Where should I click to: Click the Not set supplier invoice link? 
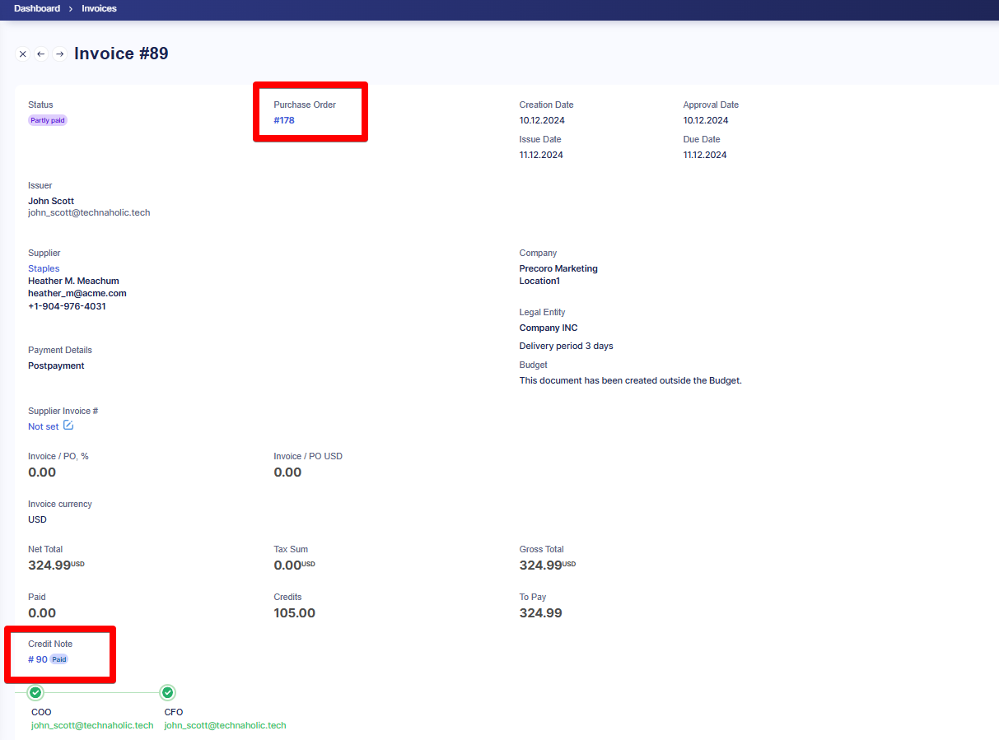pos(44,426)
